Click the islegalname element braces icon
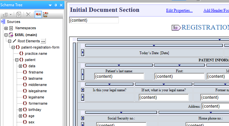This screenshot has width=229, height=126. click(x=25, y=91)
